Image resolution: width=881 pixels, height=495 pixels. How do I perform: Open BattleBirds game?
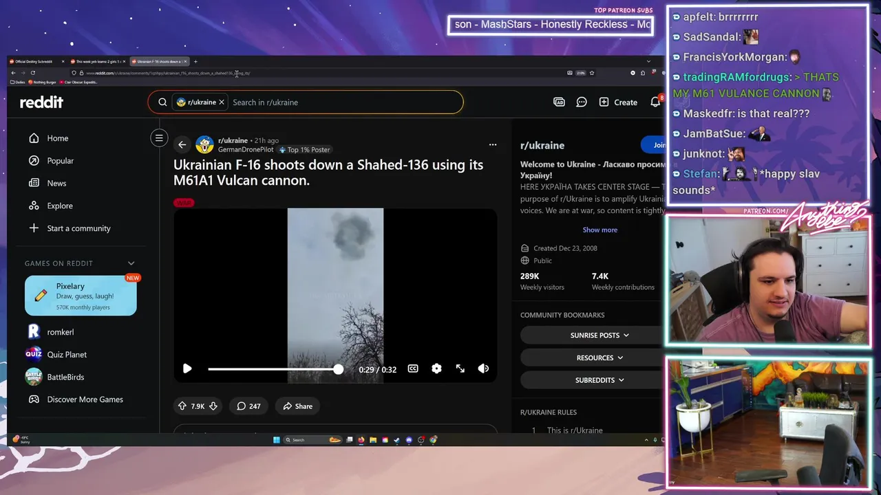click(54, 377)
